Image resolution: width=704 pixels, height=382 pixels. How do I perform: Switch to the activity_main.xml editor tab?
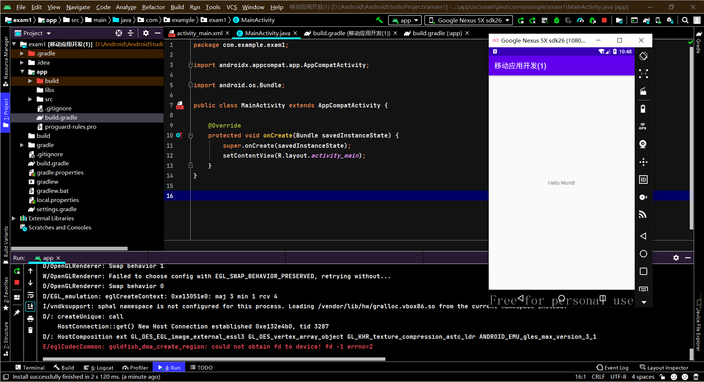point(199,33)
